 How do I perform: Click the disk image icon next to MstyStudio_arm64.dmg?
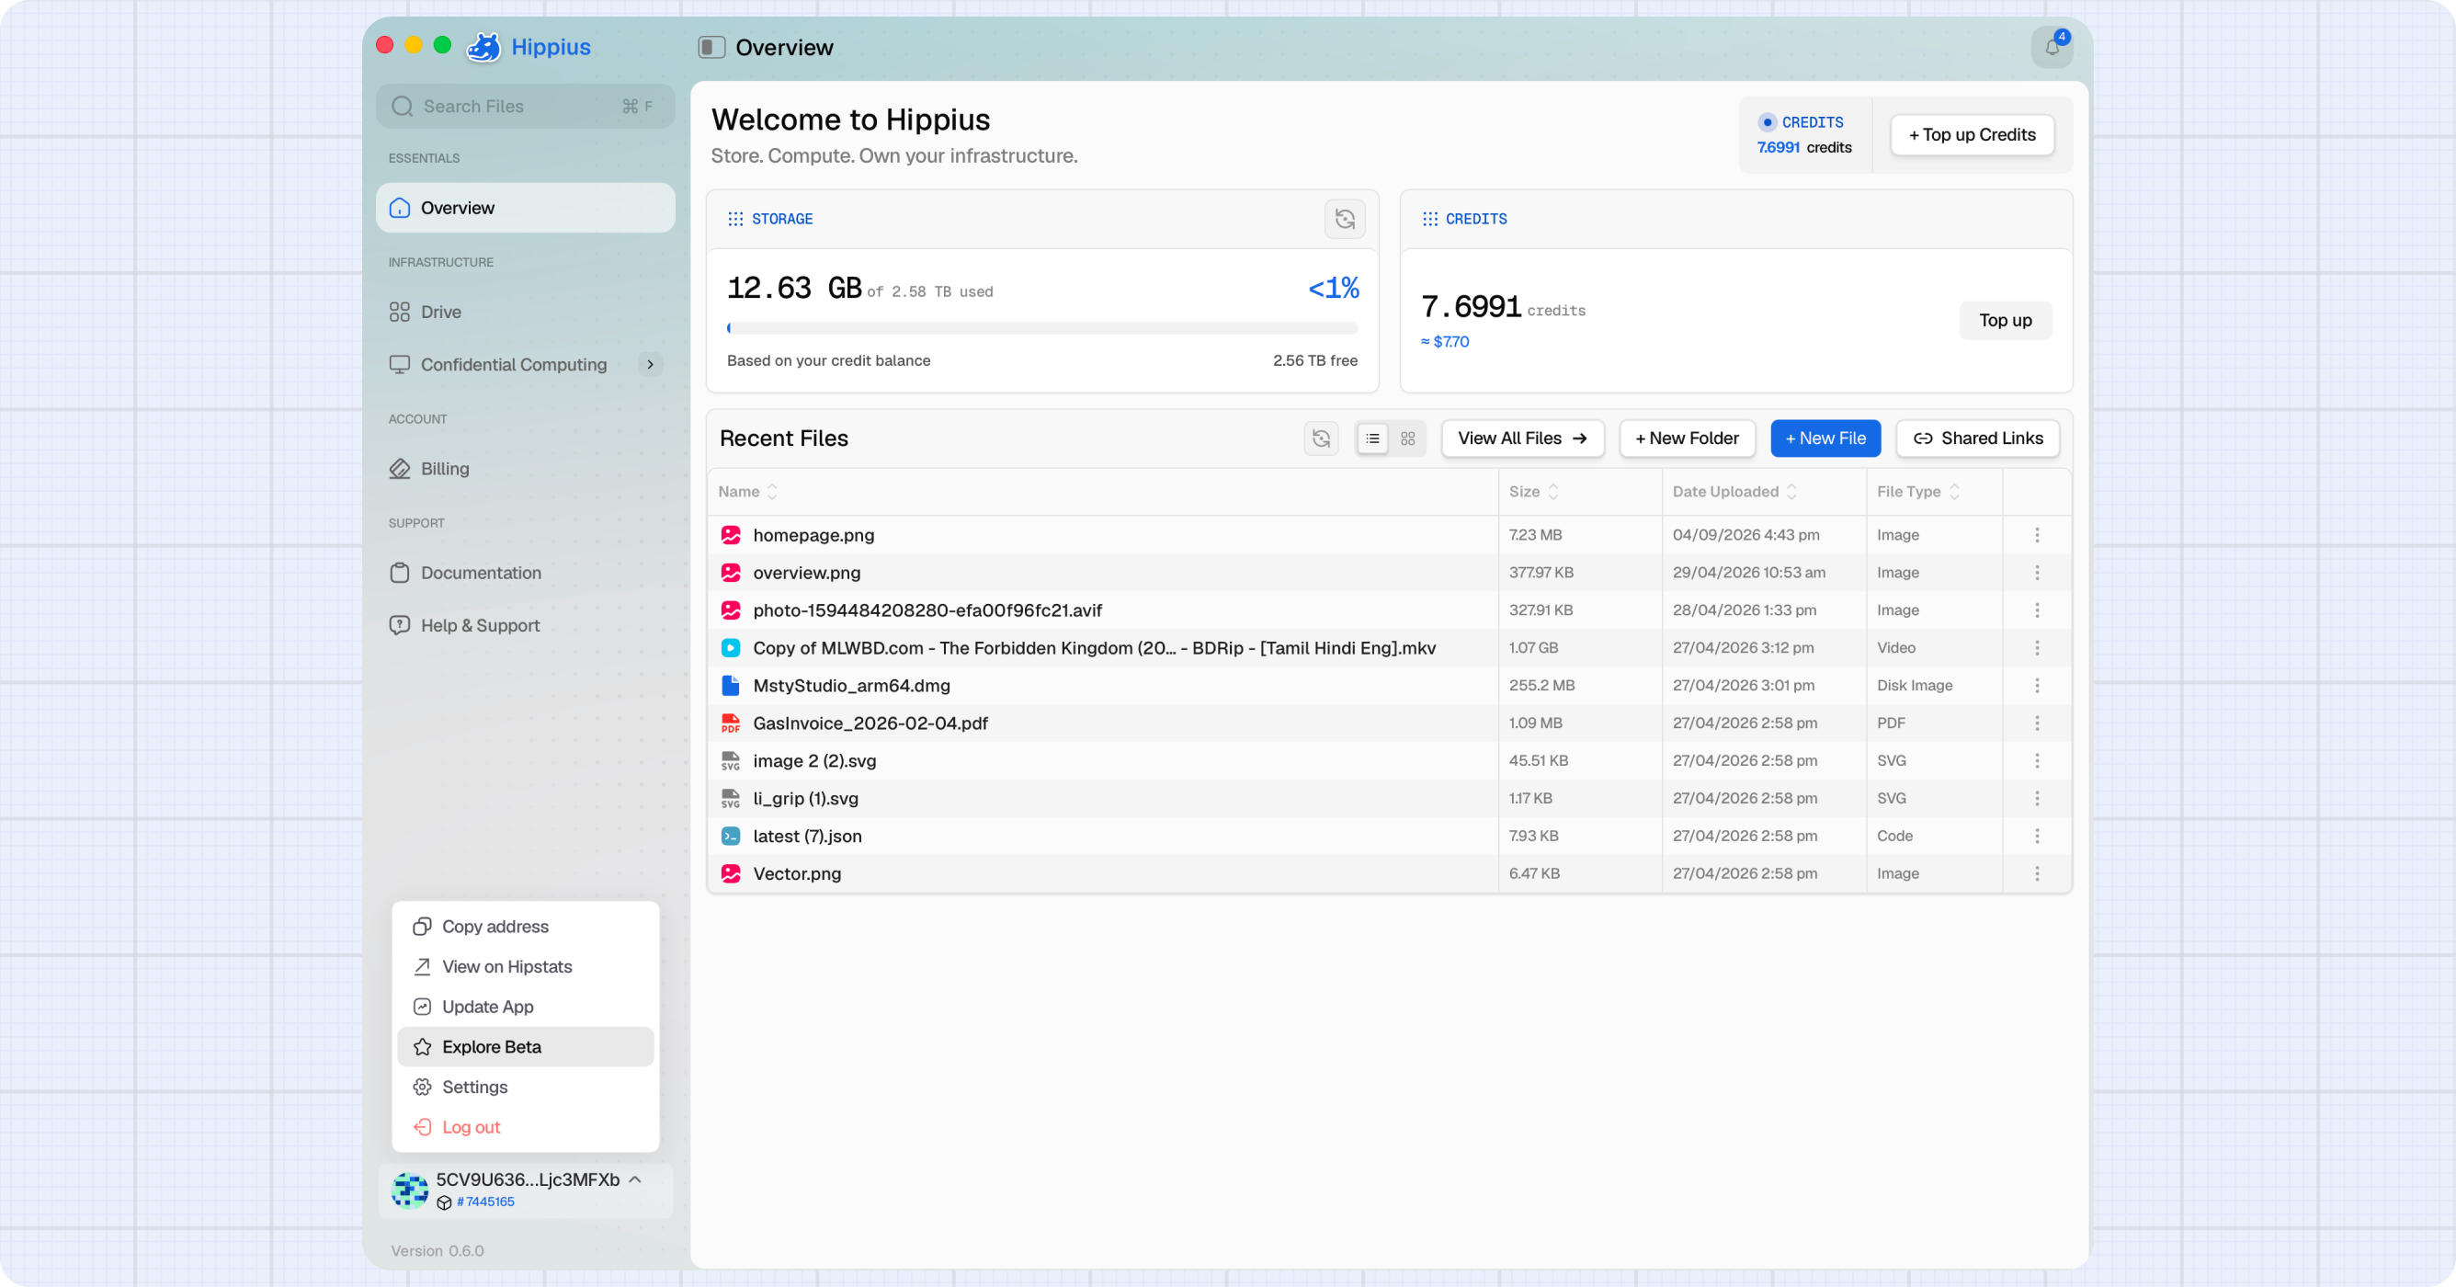coord(731,686)
